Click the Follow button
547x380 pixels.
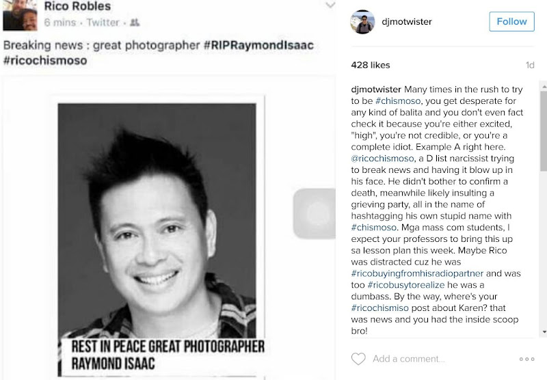click(x=511, y=22)
